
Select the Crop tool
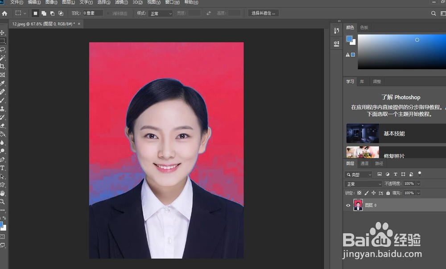click(2, 66)
